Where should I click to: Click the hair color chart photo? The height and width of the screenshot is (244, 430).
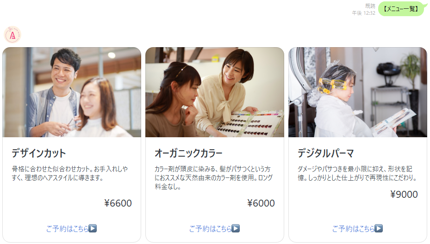(215, 92)
